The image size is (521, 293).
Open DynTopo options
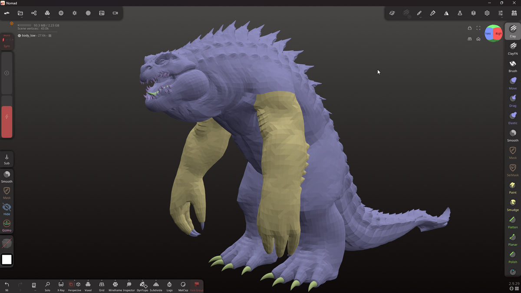click(142, 286)
